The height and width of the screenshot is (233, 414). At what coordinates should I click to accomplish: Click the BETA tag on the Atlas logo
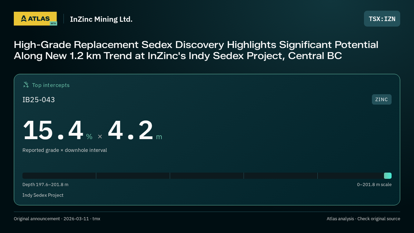coord(53,23)
